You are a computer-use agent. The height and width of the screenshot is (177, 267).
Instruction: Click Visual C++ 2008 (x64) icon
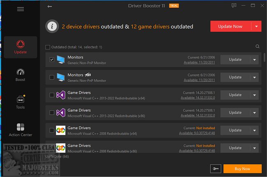pos(61,130)
